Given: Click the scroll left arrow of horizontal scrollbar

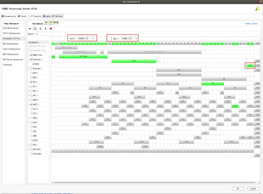Looking at the screenshot, I should point(53,182).
